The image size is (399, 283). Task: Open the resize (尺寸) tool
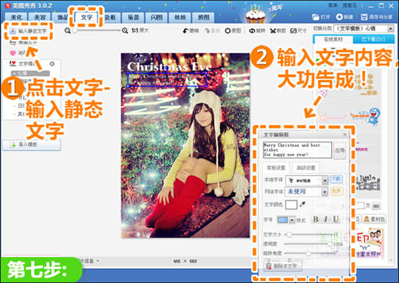293,31
